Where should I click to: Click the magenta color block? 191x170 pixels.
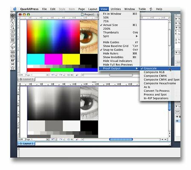(x=54, y=59)
